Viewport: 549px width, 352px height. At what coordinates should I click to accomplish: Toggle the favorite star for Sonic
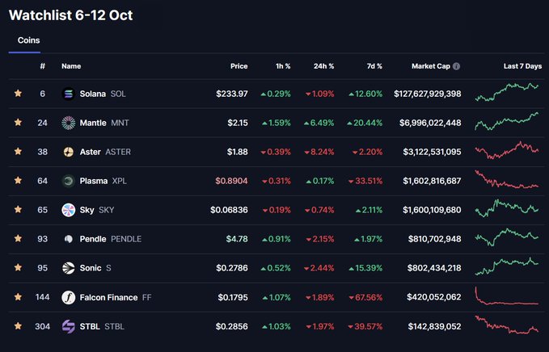tap(18, 268)
